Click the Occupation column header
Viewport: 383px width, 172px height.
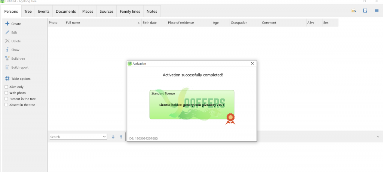coord(245,23)
